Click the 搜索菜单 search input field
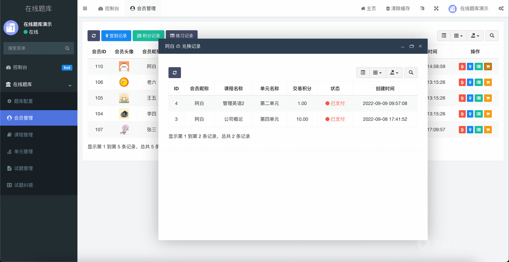The image size is (509, 262). (x=35, y=48)
